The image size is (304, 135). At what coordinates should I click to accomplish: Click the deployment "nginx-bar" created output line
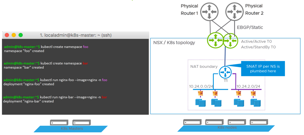[28, 101]
